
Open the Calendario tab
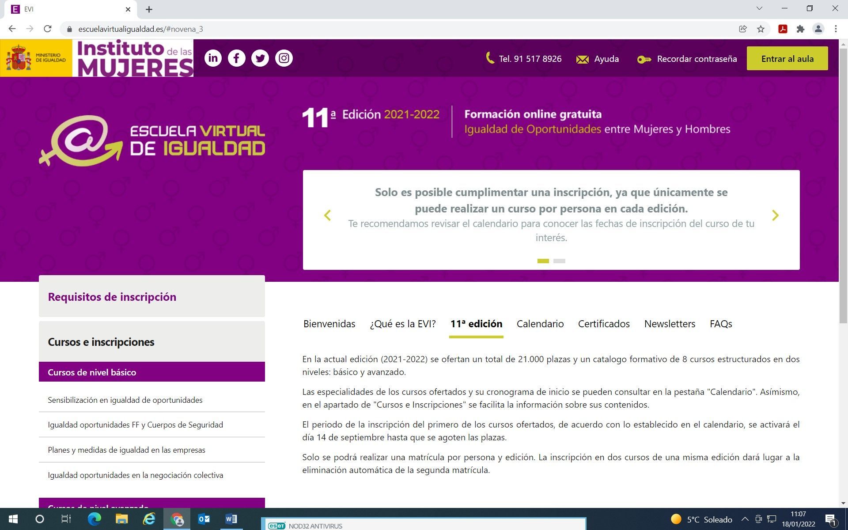pyautogui.click(x=540, y=324)
